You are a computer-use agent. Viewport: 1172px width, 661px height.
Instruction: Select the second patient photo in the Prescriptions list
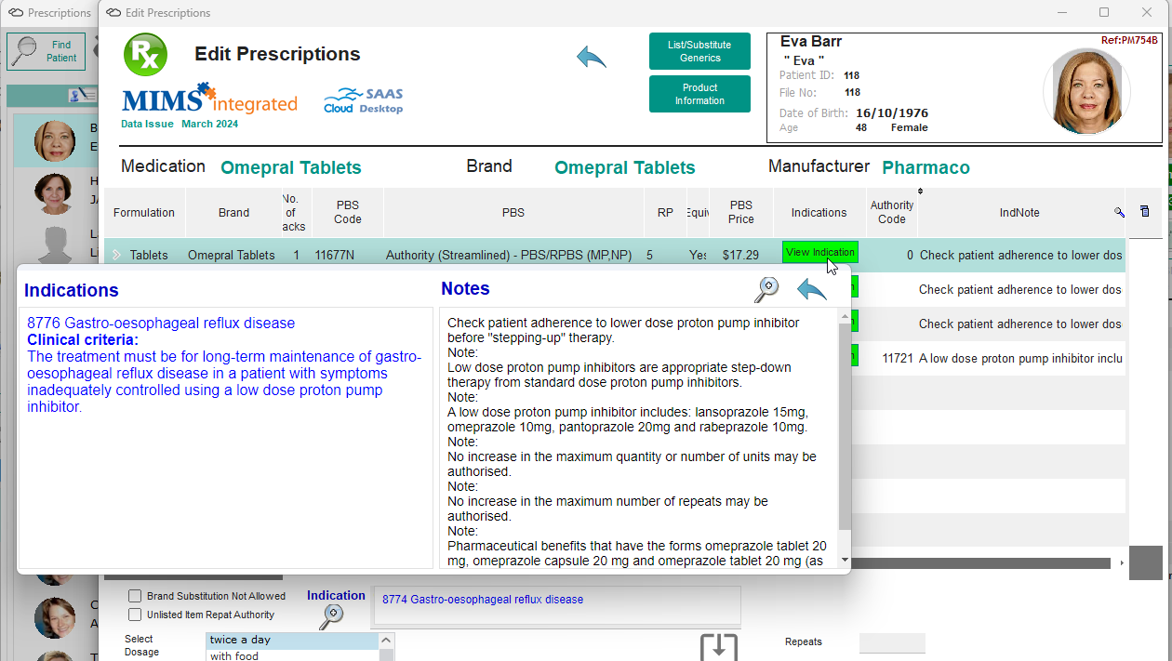(x=54, y=193)
